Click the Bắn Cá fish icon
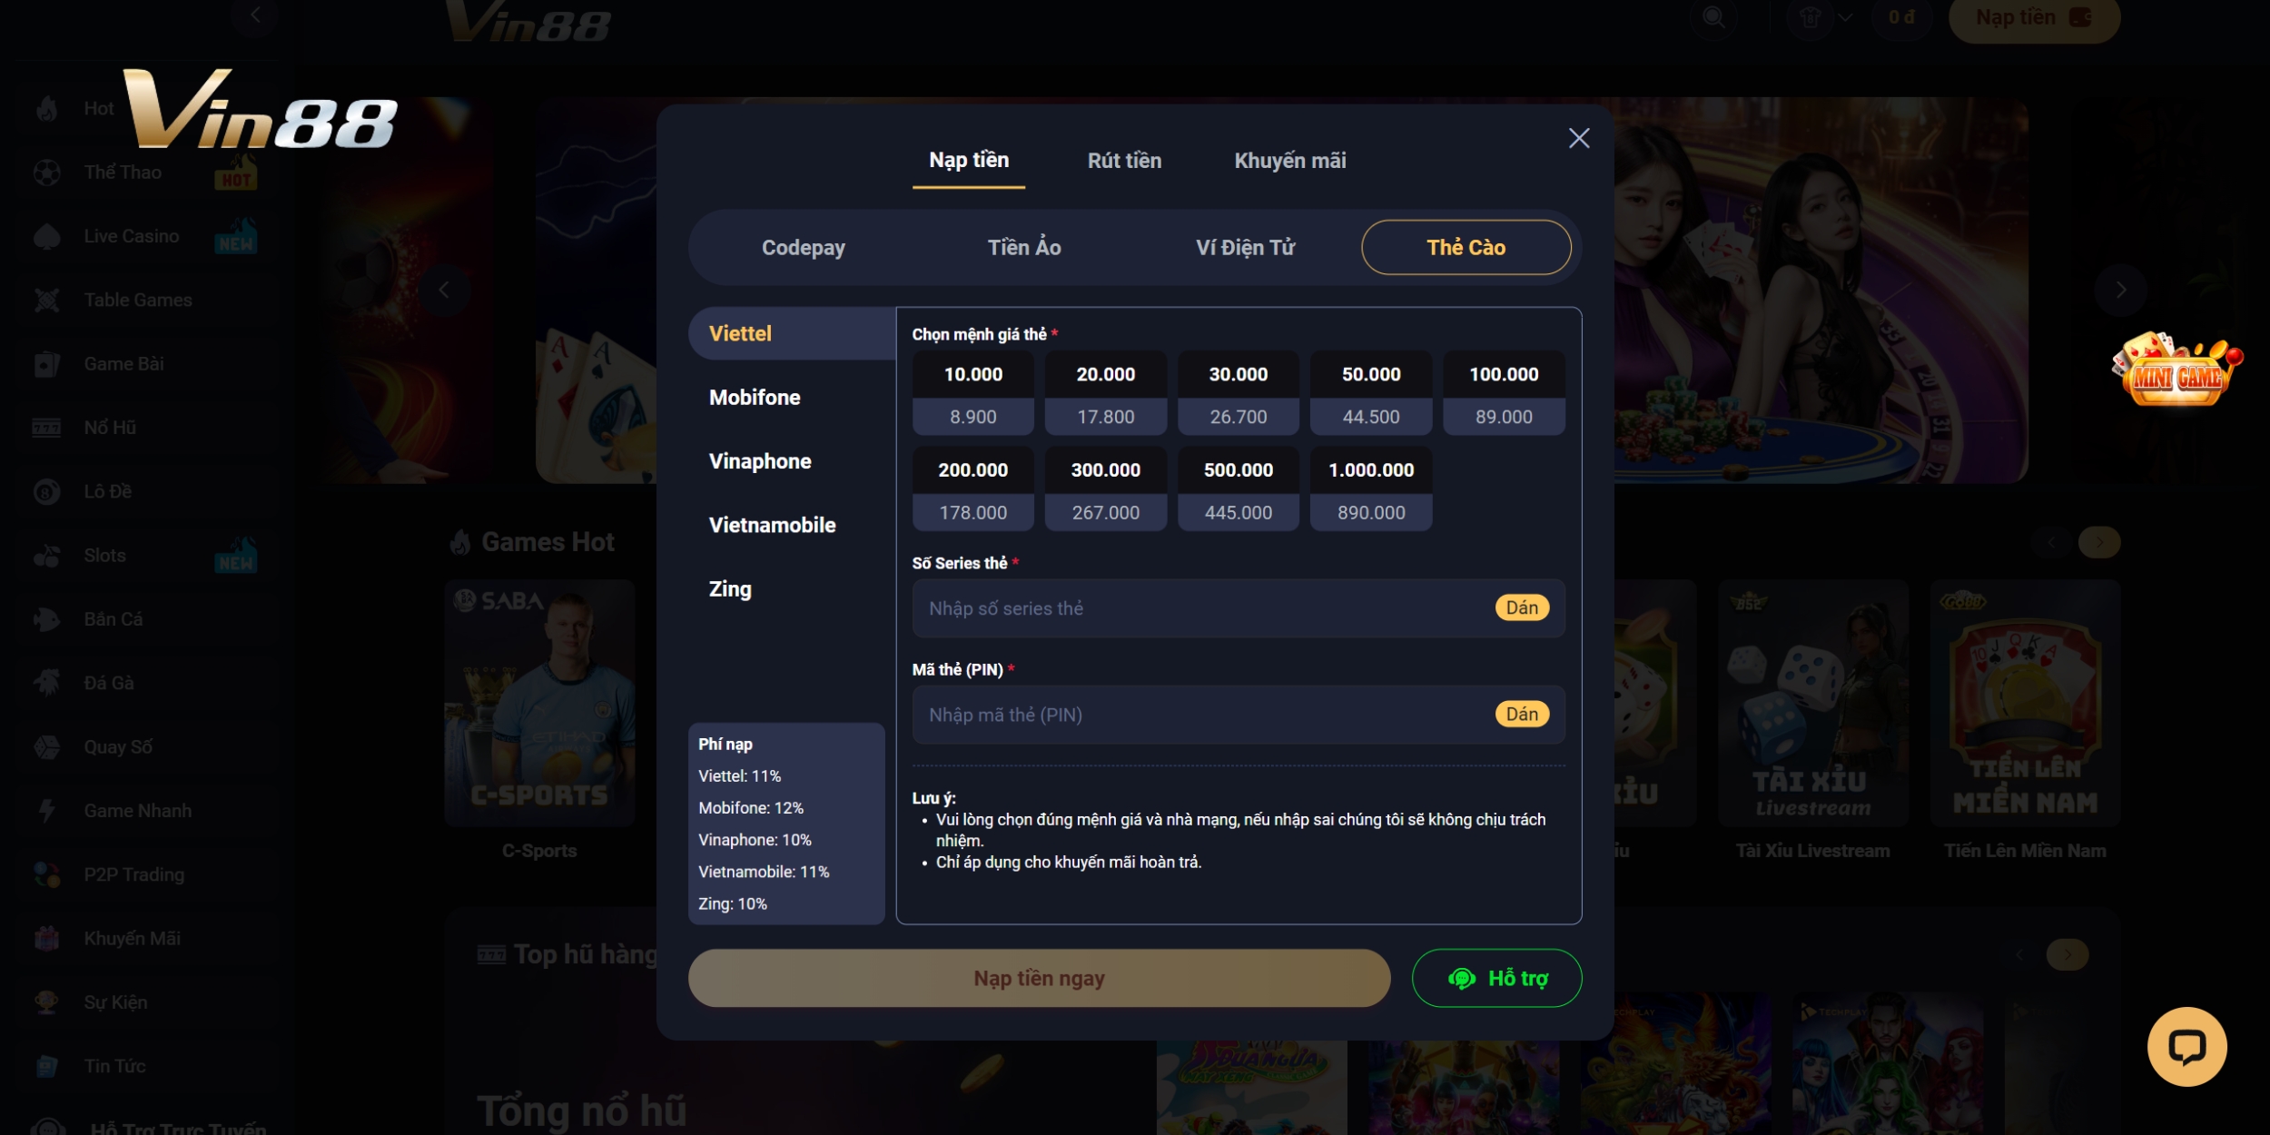This screenshot has width=2270, height=1135. coord(47,619)
